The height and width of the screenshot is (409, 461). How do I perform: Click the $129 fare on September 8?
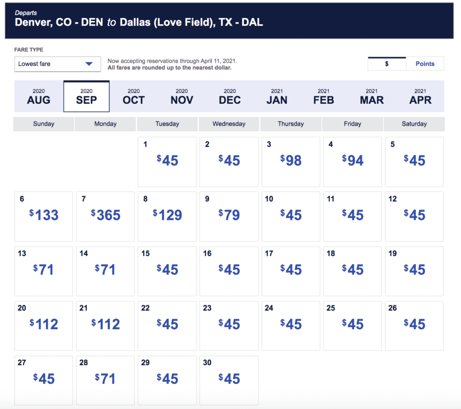pyautogui.click(x=167, y=216)
